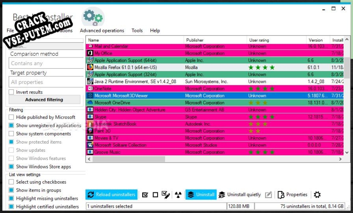Click the horizontal scrollbar thumb

[129, 159]
